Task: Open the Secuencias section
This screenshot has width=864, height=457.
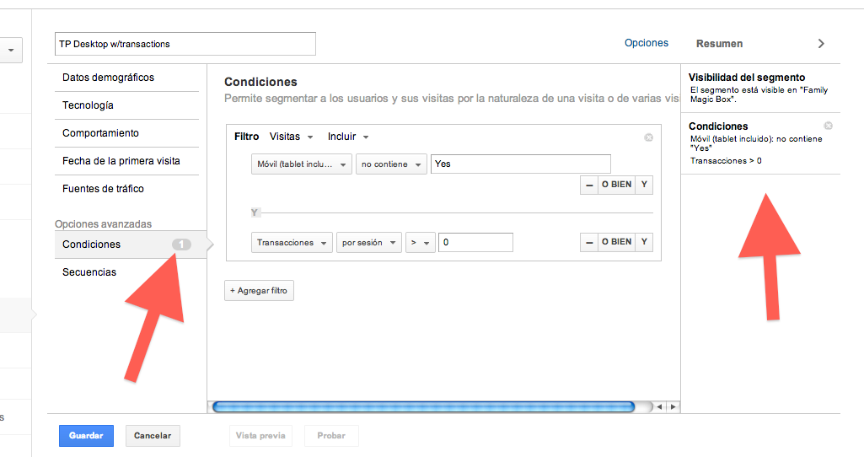Action: pyautogui.click(x=89, y=272)
